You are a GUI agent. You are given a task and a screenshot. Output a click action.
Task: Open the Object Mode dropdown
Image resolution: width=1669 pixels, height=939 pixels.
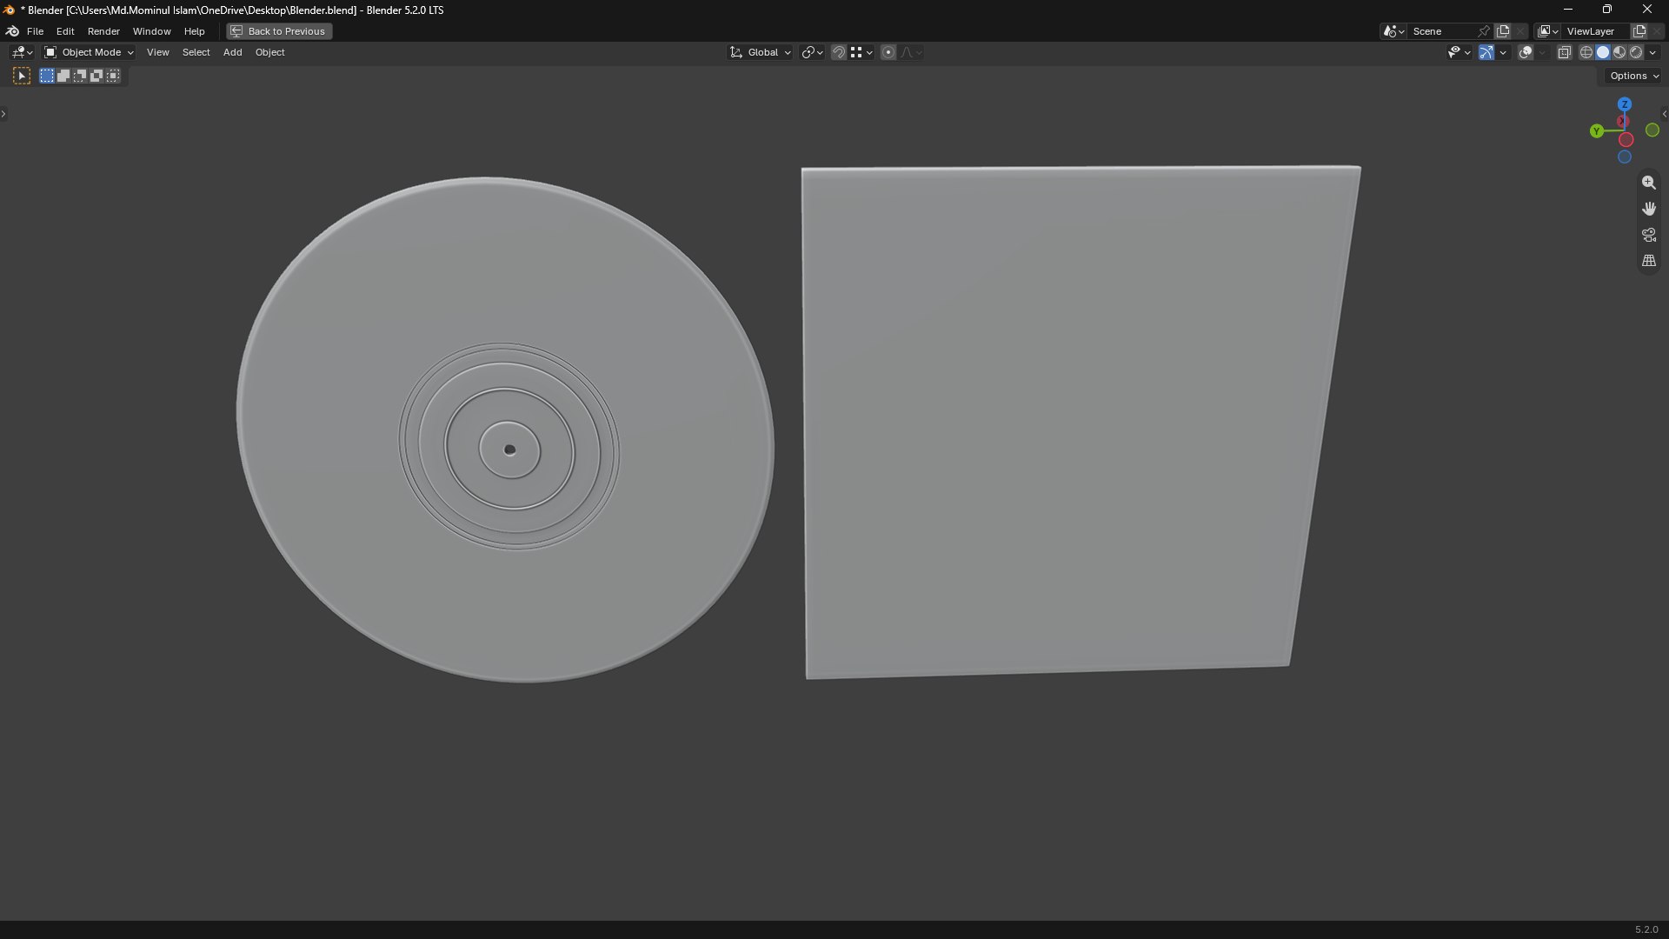89,52
